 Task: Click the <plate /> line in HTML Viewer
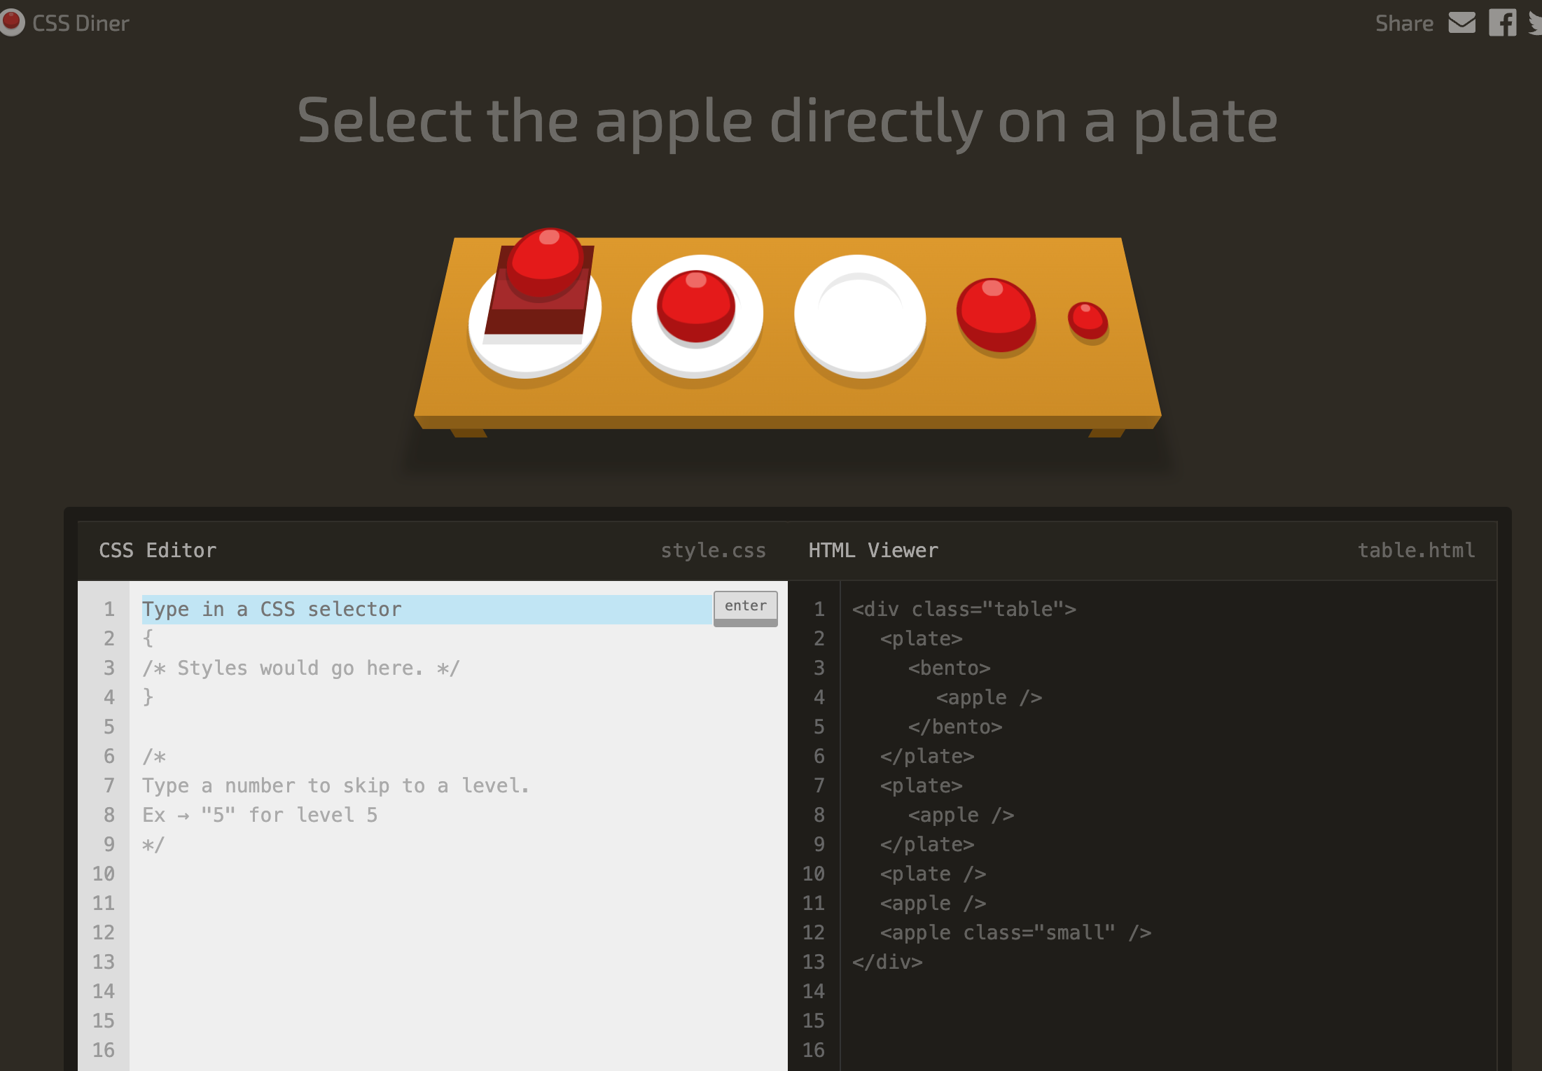click(x=933, y=874)
